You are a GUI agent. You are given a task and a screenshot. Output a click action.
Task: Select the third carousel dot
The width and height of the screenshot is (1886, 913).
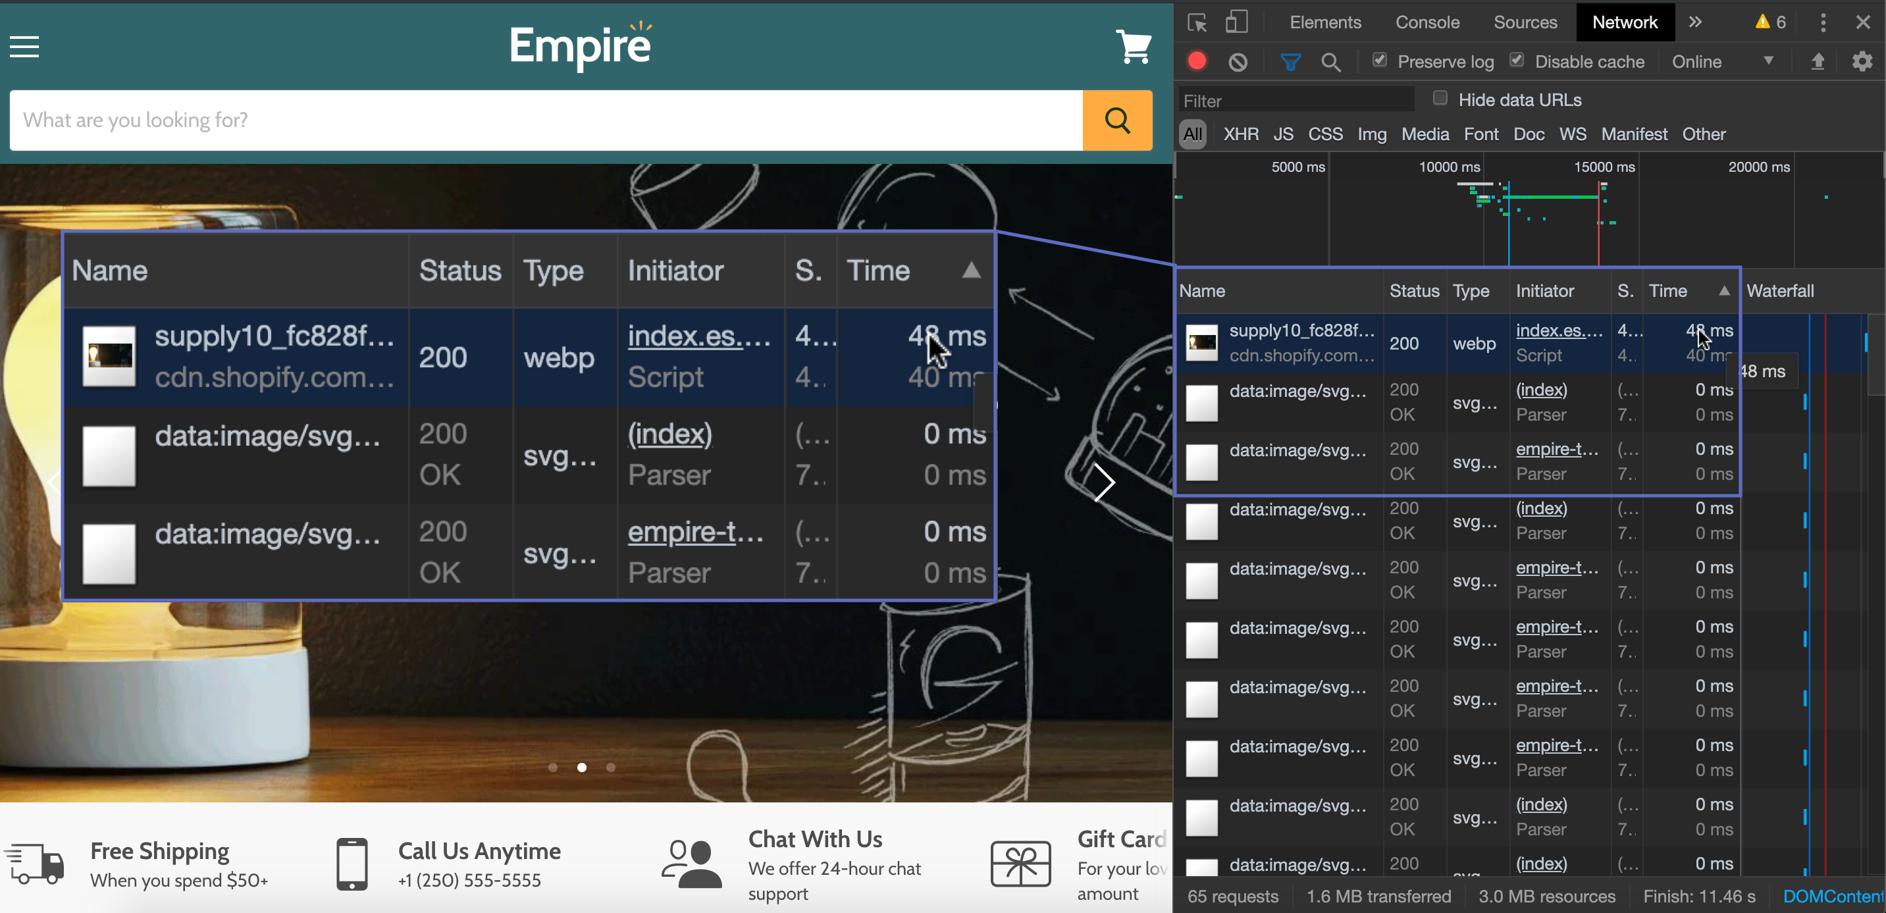point(611,768)
